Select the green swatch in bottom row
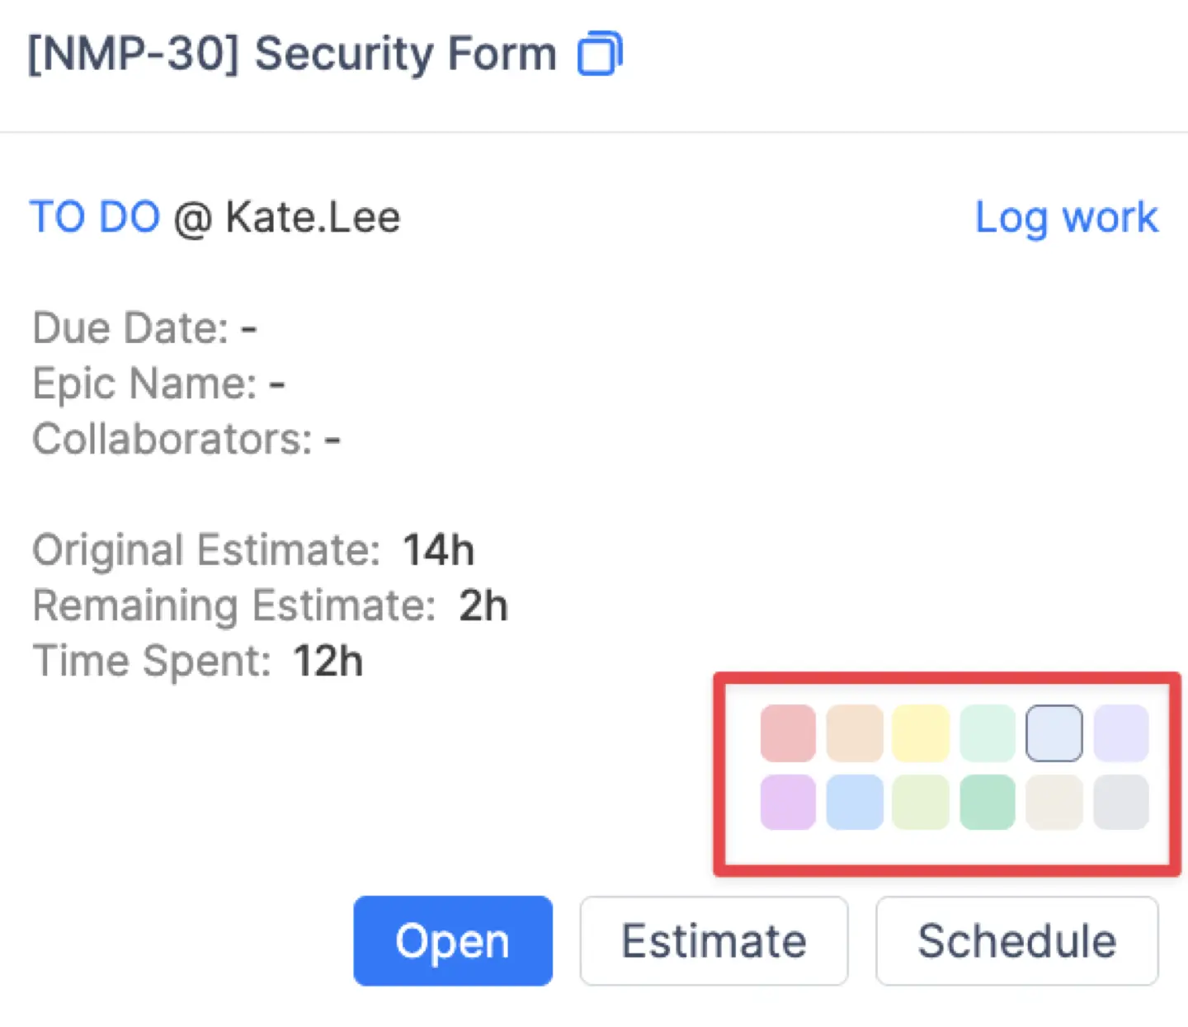The height and width of the screenshot is (1027, 1188). pos(988,803)
